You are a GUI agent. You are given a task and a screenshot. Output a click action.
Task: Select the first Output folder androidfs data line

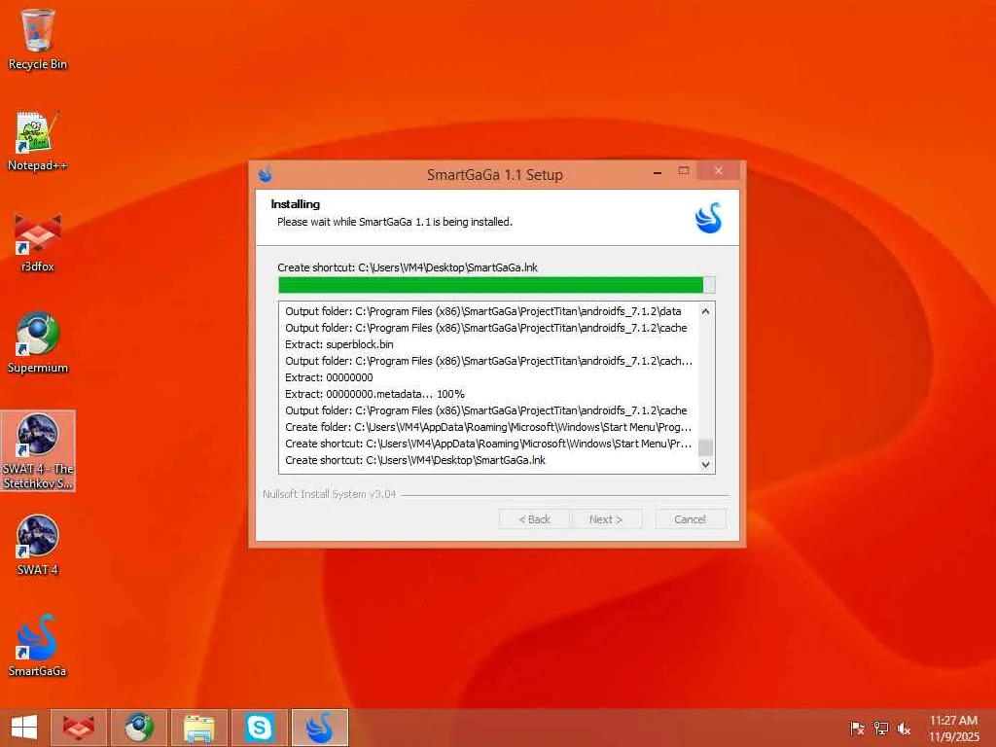click(482, 311)
